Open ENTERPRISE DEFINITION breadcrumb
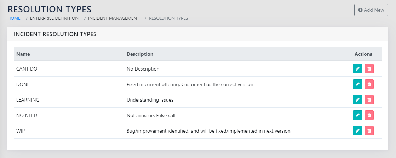The width and height of the screenshot is (396, 158). coord(54,18)
